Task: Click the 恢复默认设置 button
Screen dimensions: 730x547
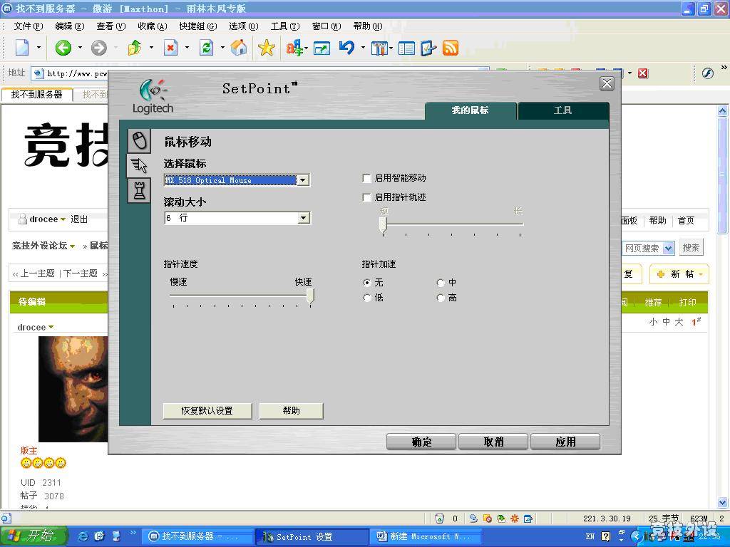Action: 207,410
